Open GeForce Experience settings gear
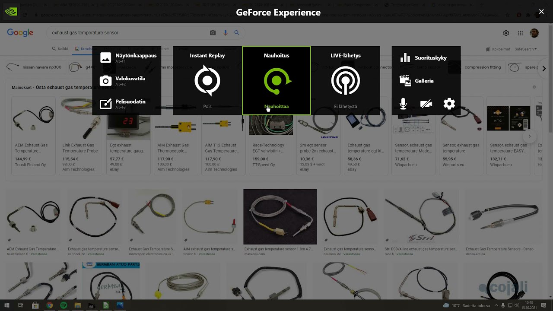This screenshot has height=311, width=553. click(449, 104)
